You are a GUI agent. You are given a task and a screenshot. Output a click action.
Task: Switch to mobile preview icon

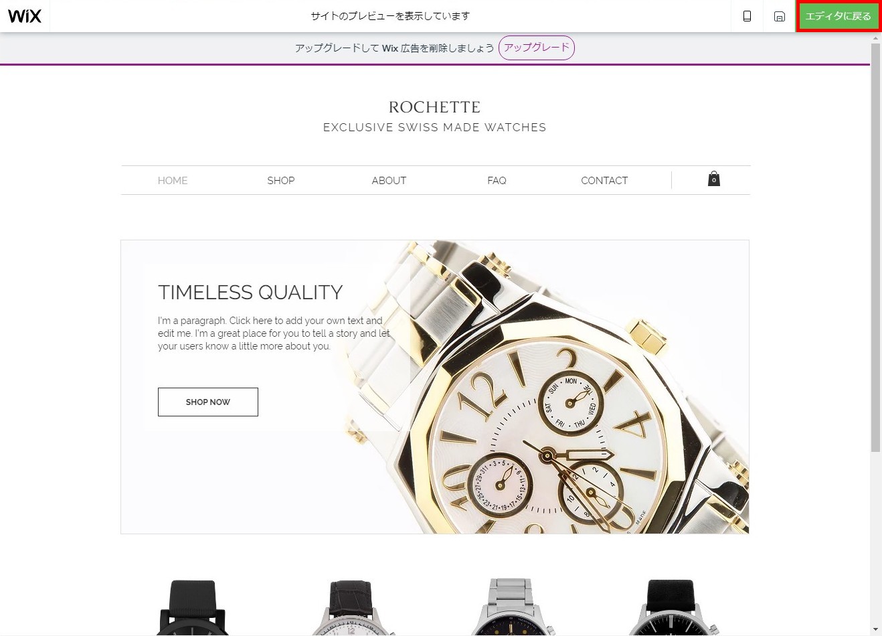pyautogui.click(x=747, y=16)
